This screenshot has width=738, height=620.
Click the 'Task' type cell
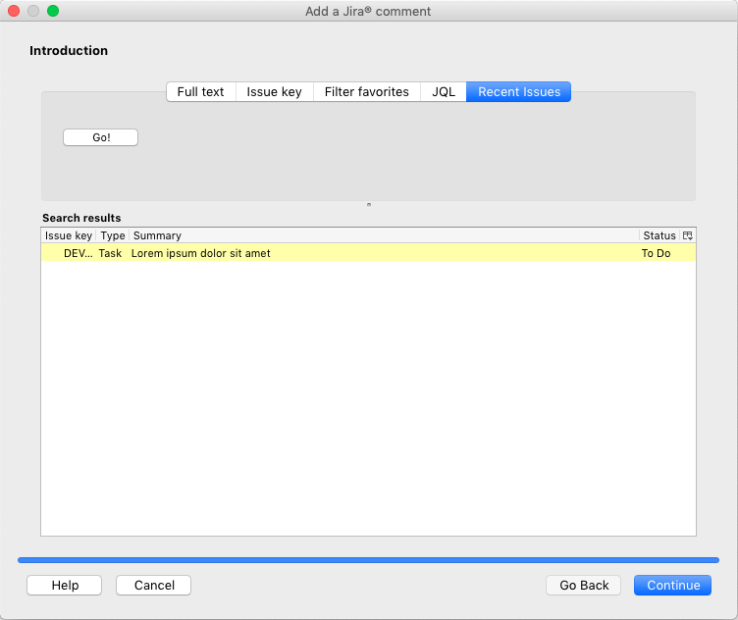point(110,253)
